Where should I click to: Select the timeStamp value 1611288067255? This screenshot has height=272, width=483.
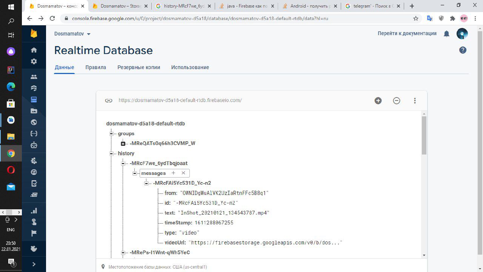tap(214, 223)
